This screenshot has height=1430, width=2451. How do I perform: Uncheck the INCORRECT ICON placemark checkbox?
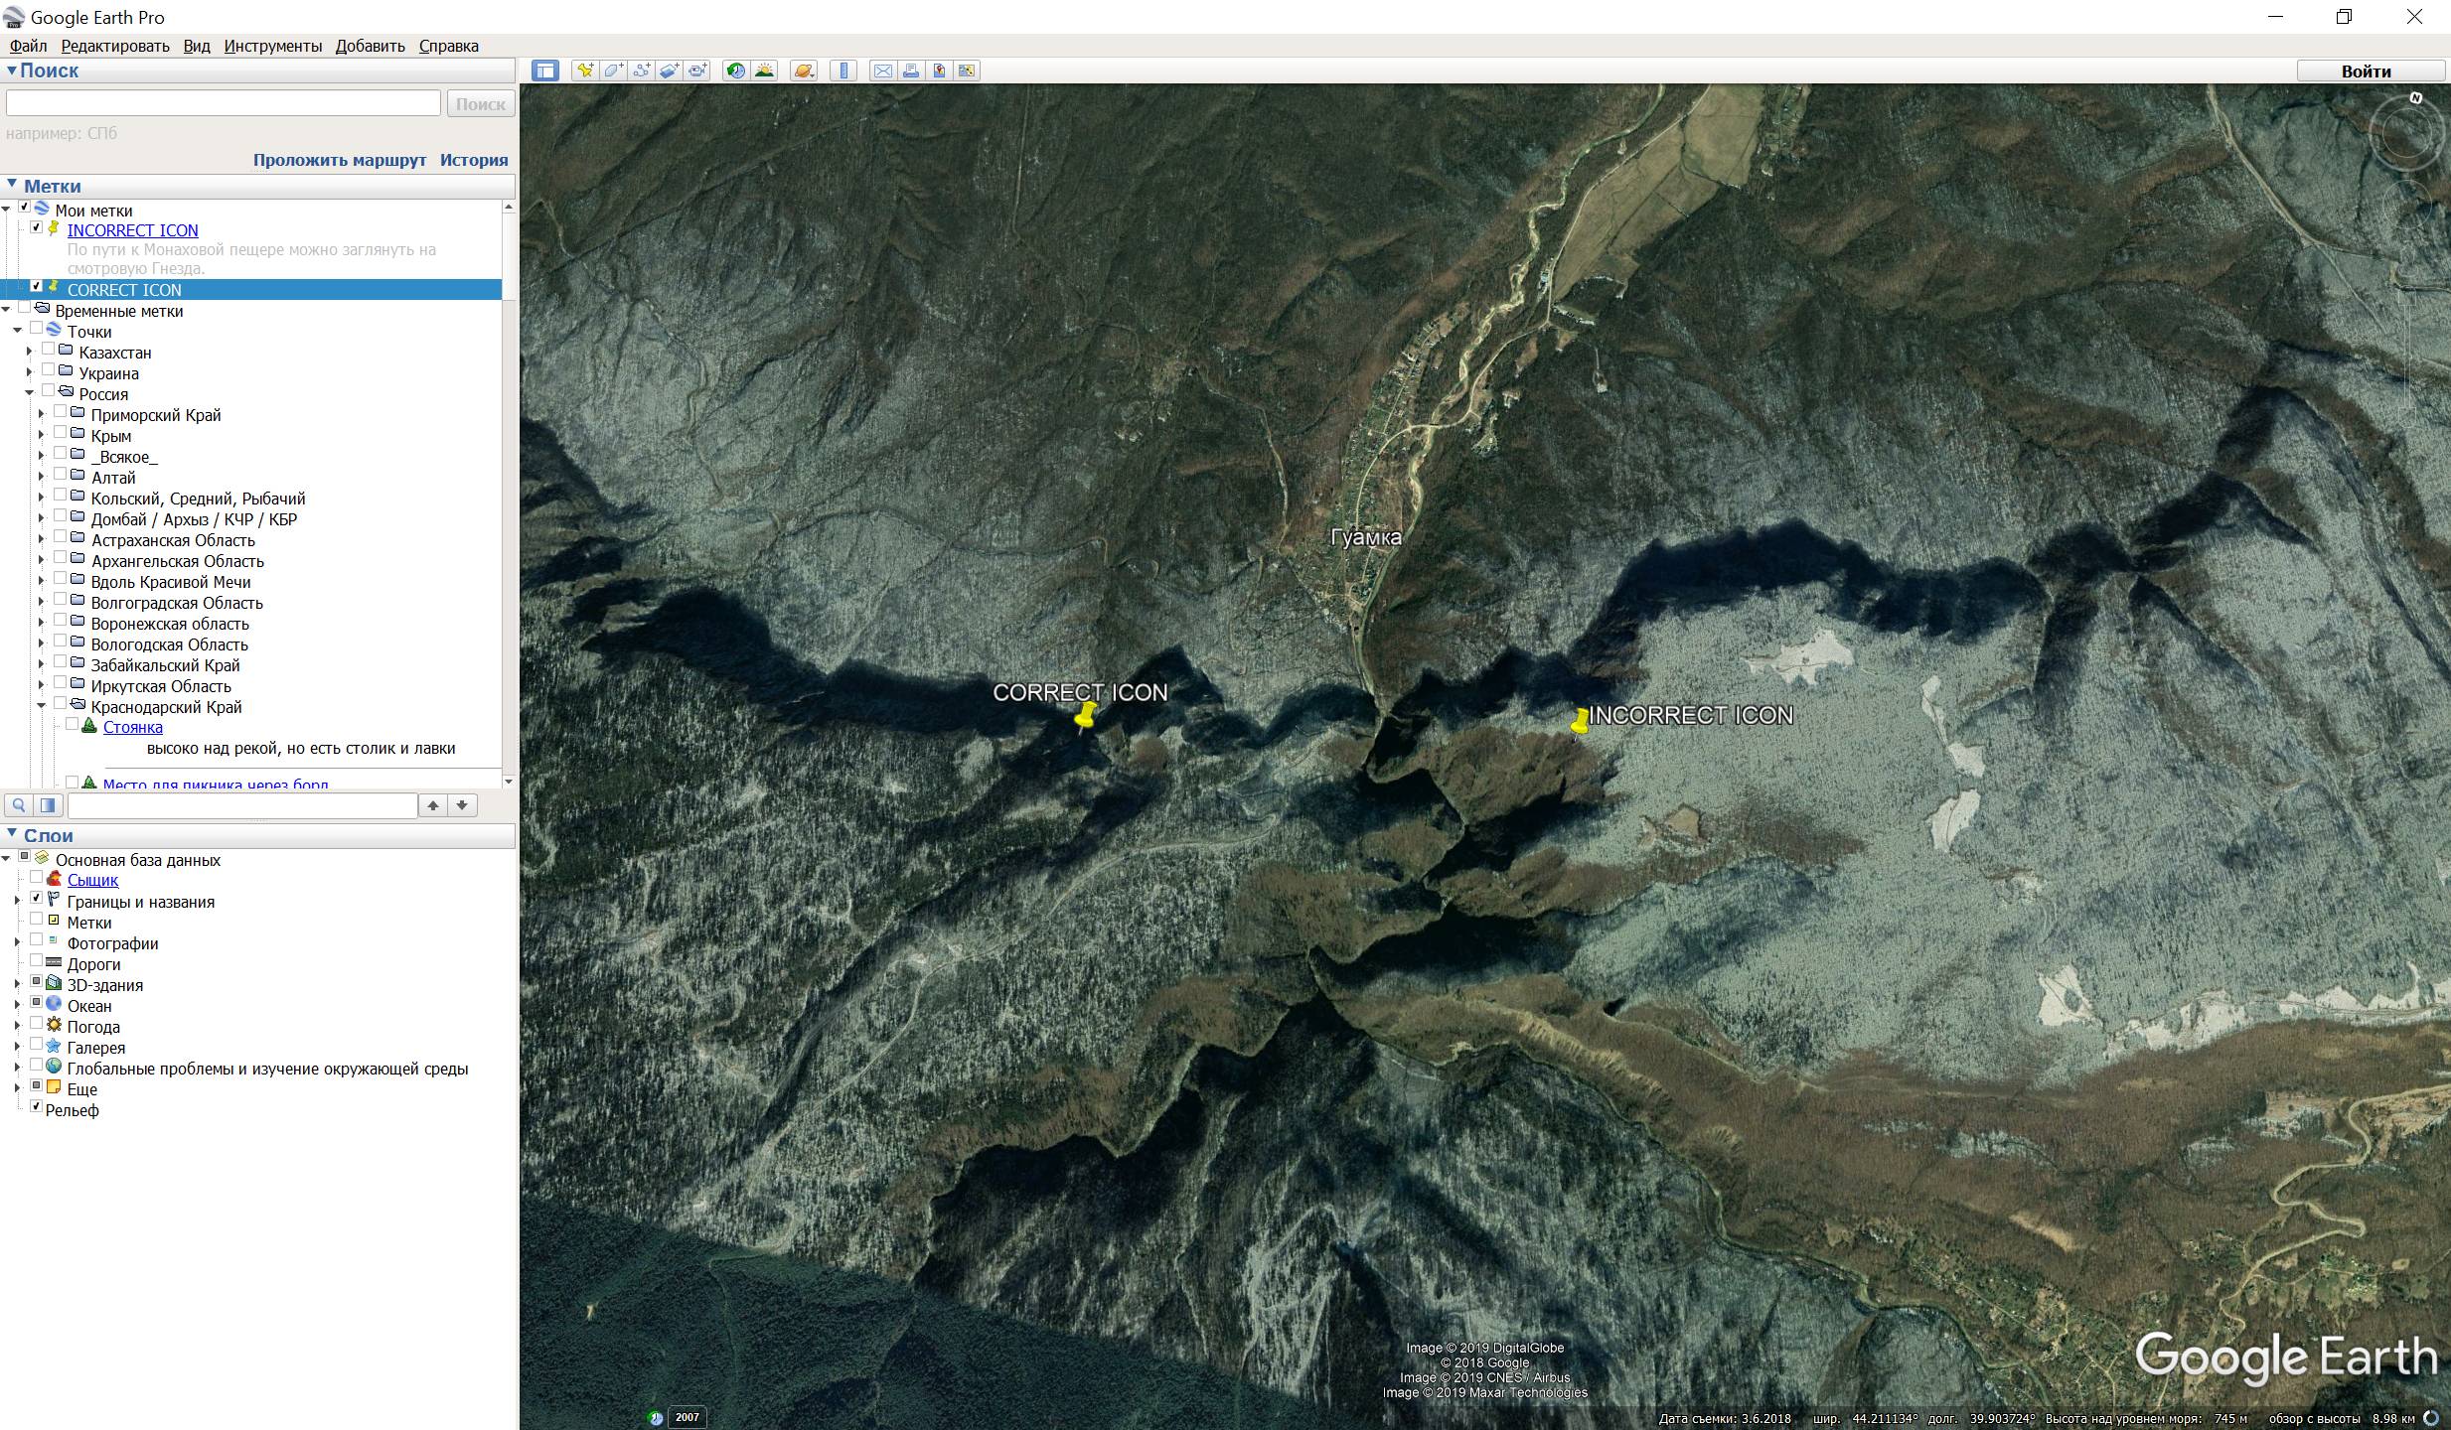[x=37, y=227]
